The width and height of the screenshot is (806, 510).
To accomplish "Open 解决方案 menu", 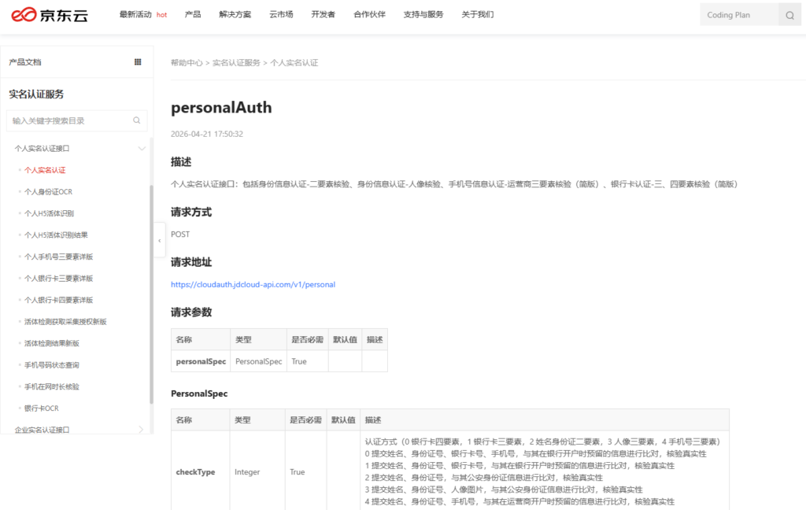I will pos(235,14).
